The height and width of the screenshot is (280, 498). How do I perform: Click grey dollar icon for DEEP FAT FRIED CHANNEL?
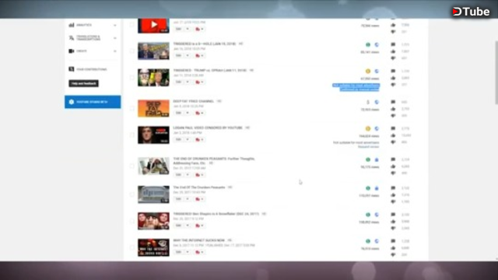pos(368,102)
